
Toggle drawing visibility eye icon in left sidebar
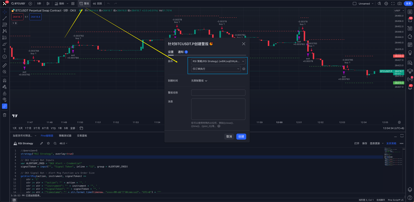pyautogui.click(x=5, y=99)
